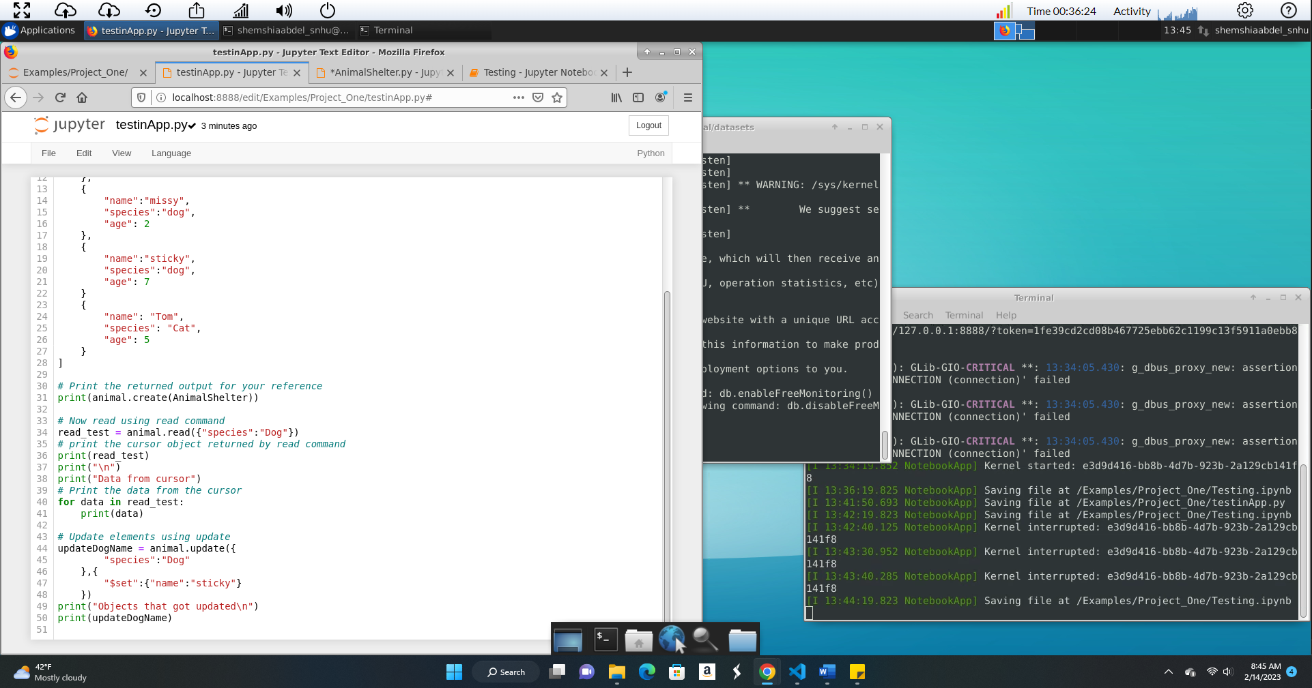This screenshot has height=688, width=1312.
Task: Open a new Firefox tab
Action: coord(627,72)
